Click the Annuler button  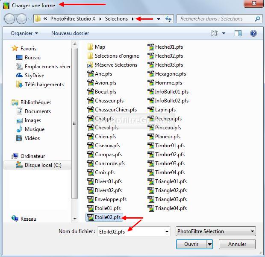point(237,244)
